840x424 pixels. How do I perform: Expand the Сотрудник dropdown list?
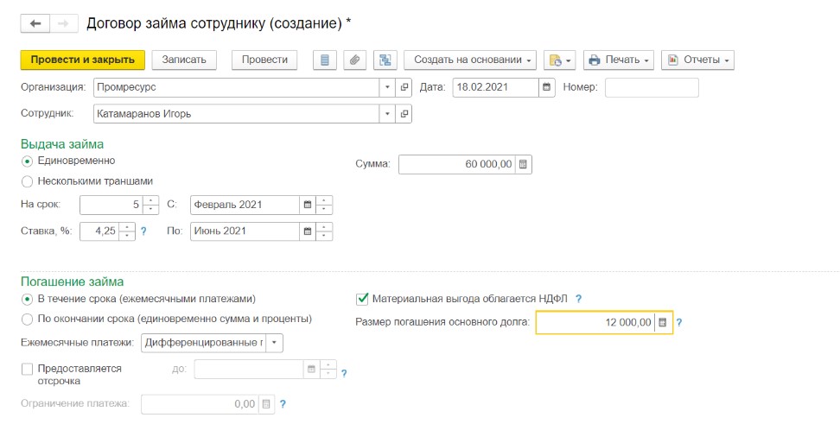[387, 114]
